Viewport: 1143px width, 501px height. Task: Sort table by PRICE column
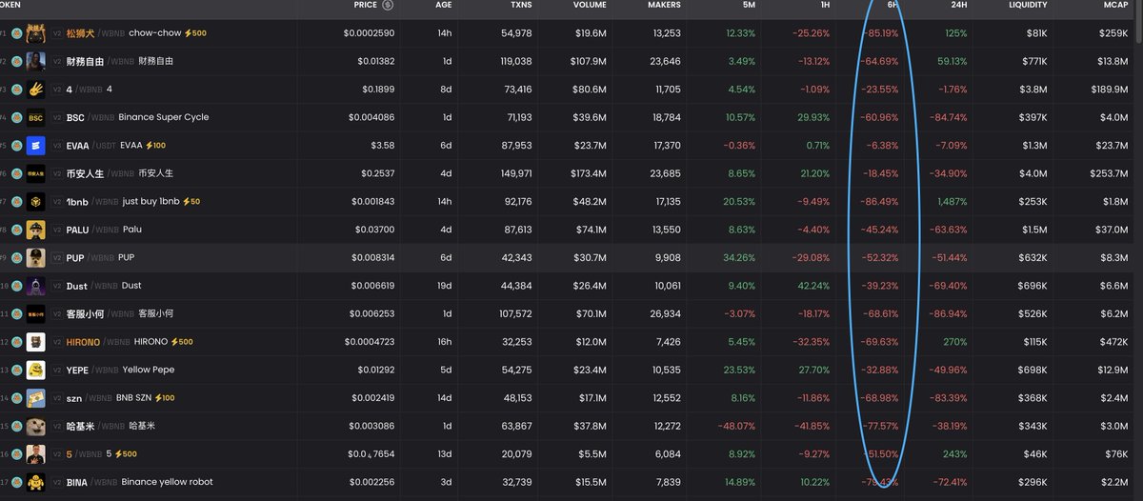point(365,5)
